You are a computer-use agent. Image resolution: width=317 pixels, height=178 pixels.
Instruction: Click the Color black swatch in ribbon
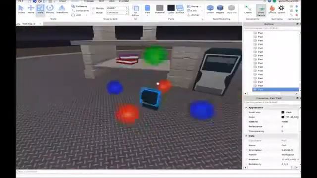(171, 8)
